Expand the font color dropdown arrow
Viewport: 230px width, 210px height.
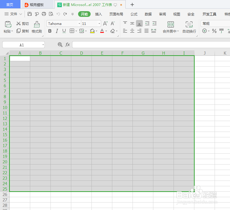[x=106, y=31]
